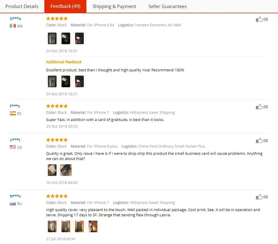
Task: Open reviewer G***a's profile link
Action: pos(15,18)
